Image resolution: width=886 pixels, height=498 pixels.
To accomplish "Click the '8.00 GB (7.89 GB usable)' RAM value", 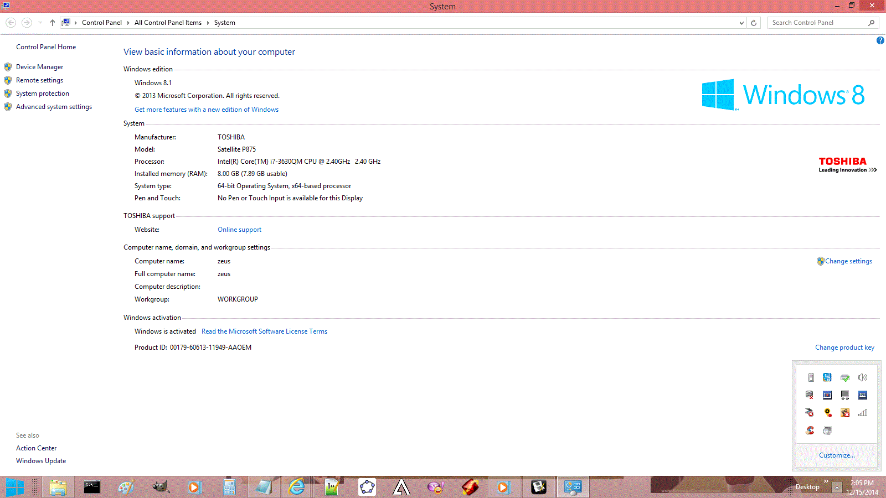I will pos(252,174).
